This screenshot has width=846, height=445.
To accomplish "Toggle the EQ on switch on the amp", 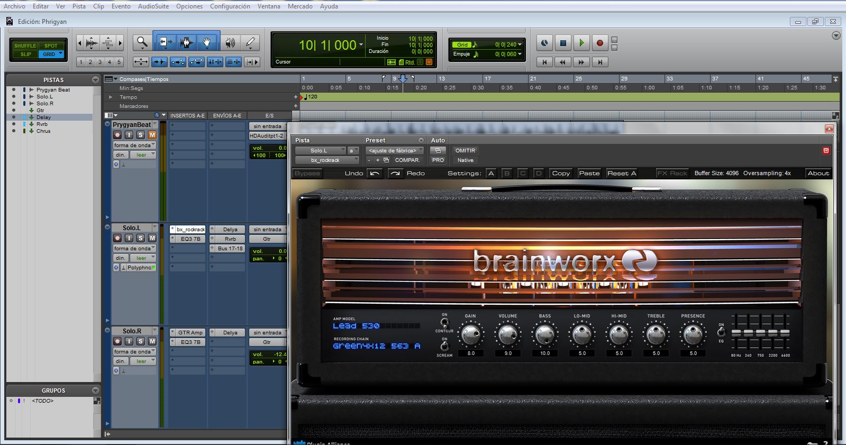I will (x=721, y=332).
